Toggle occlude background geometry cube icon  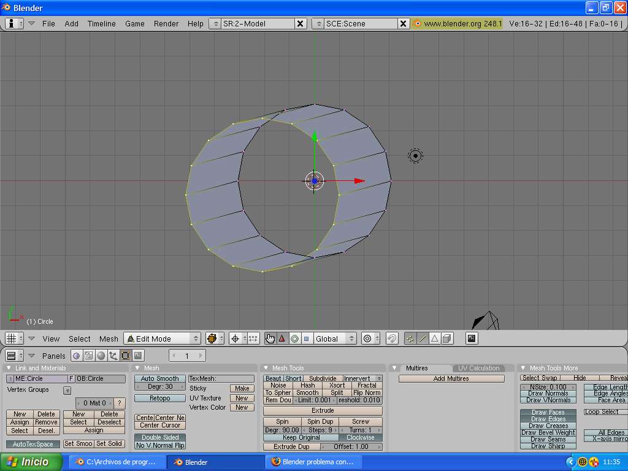[x=447, y=339]
